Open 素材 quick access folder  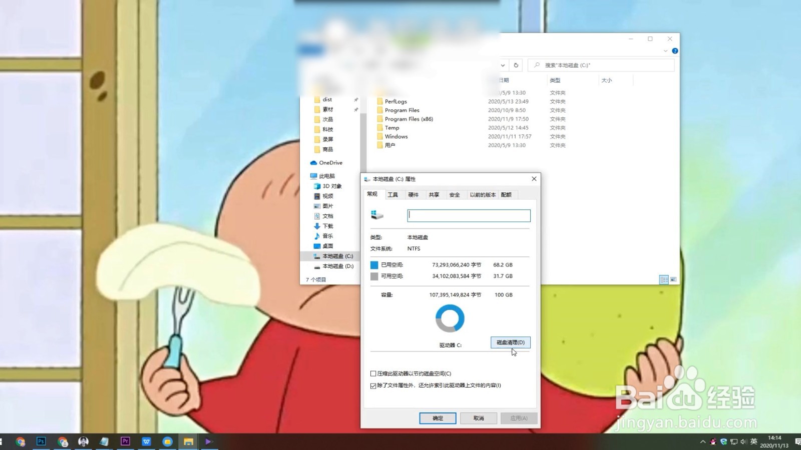coord(327,109)
